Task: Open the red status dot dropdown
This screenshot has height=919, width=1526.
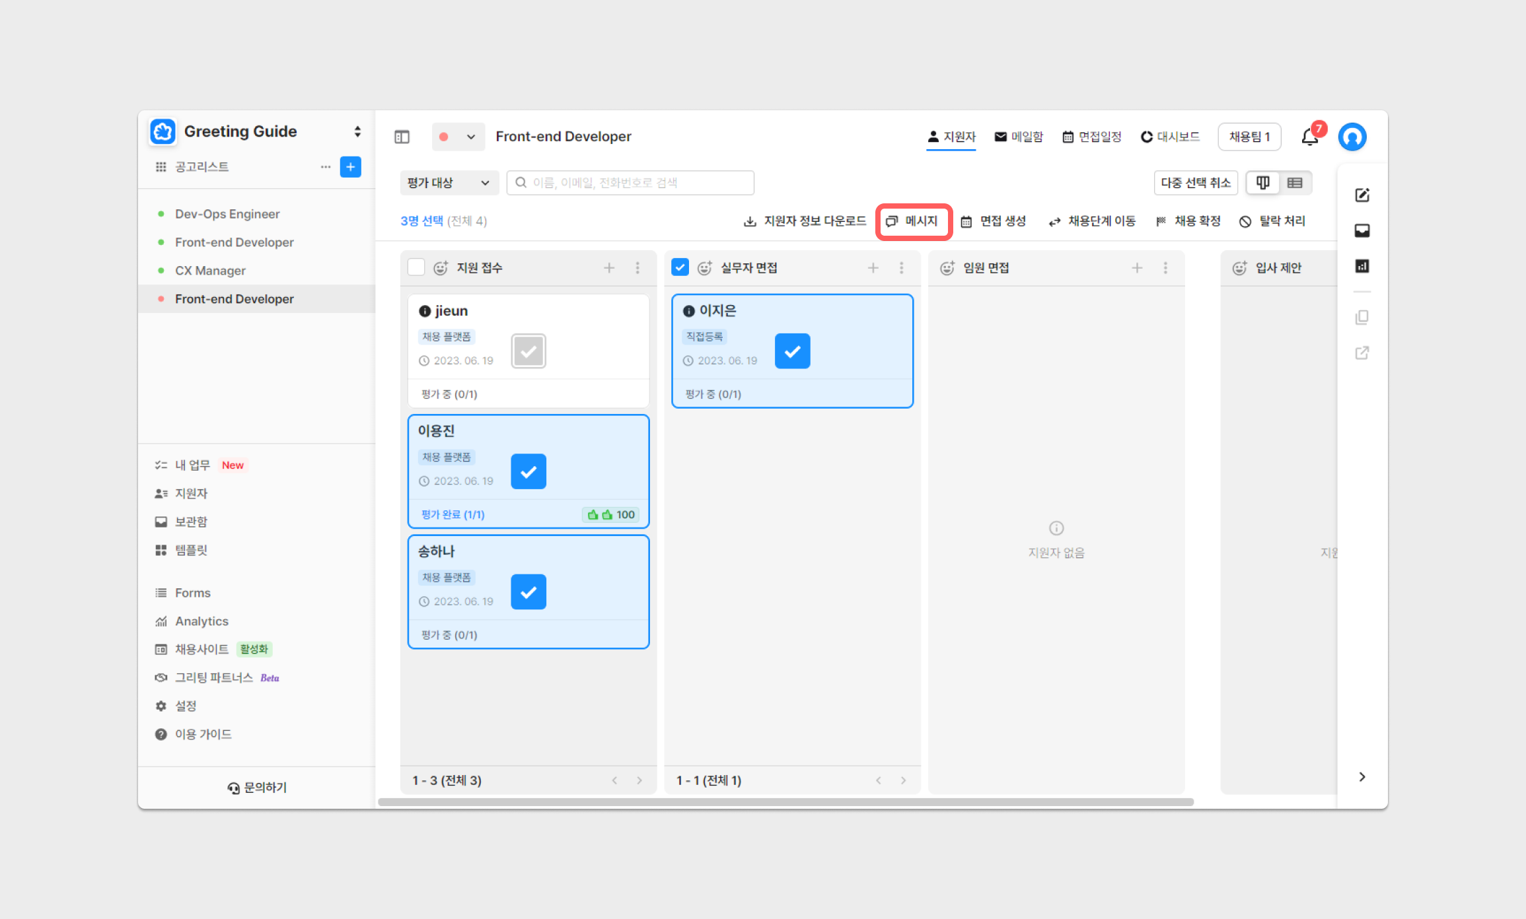Action: (458, 137)
